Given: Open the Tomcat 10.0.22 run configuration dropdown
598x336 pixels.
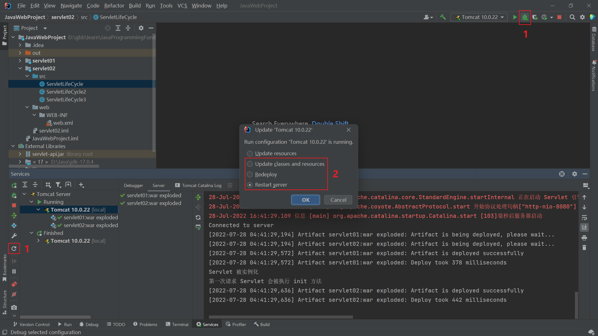Looking at the screenshot, I should 479,17.
